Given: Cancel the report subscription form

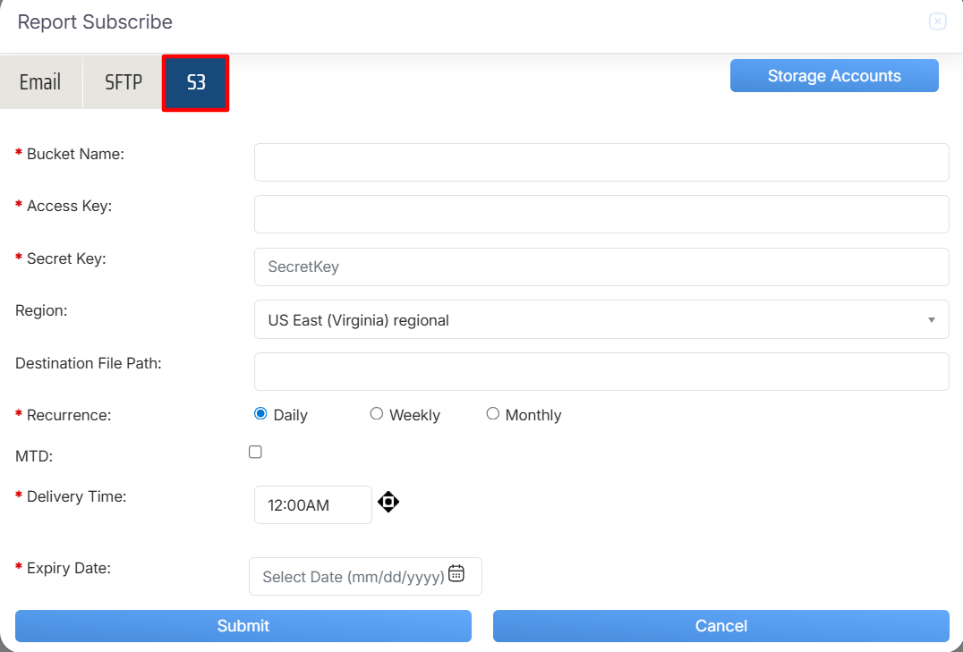Looking at the screenshot, I should click(x=721, y=626).
